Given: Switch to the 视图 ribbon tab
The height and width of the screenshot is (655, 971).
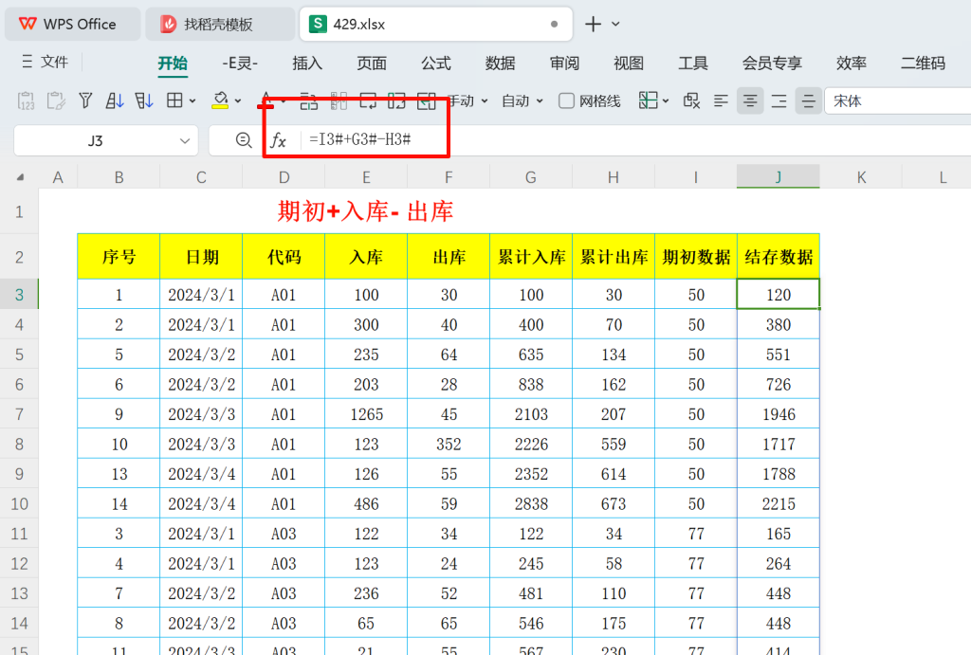Looking at the screenshot, I should (x=629, y=64).
